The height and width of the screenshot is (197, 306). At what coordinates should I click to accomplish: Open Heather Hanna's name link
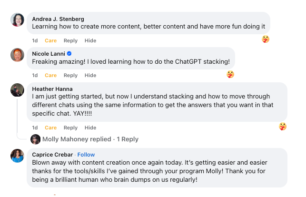pyautogui.click(x=52, y=89)
